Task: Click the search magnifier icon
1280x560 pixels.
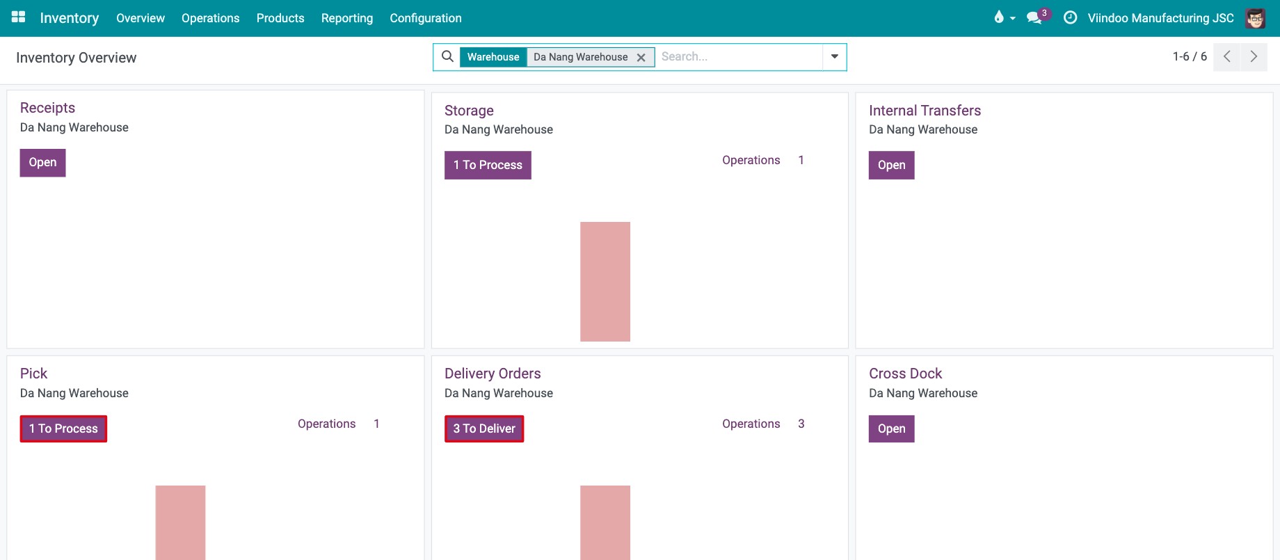Action: coord(448,56)
